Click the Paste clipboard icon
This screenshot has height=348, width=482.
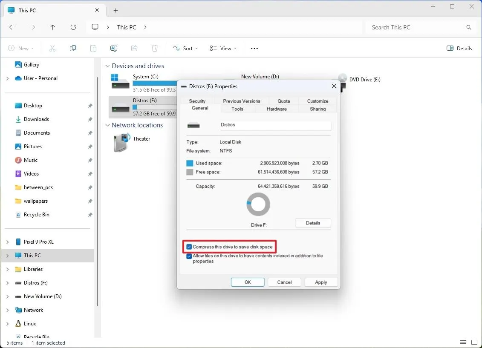point(93,48)
